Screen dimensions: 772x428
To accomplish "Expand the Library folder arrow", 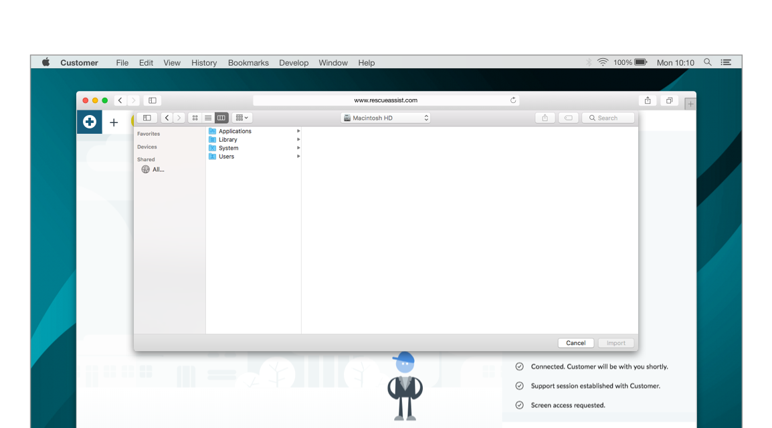I will (x=298, y=140).
